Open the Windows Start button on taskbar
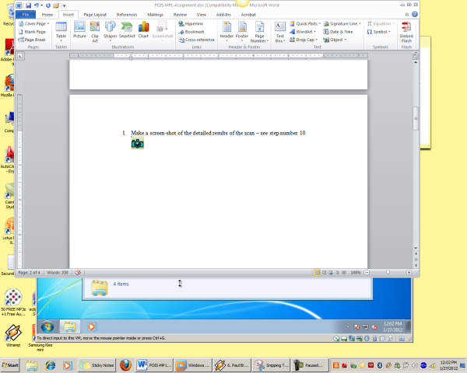Screen dimensions: 467x373 point(11,364)
